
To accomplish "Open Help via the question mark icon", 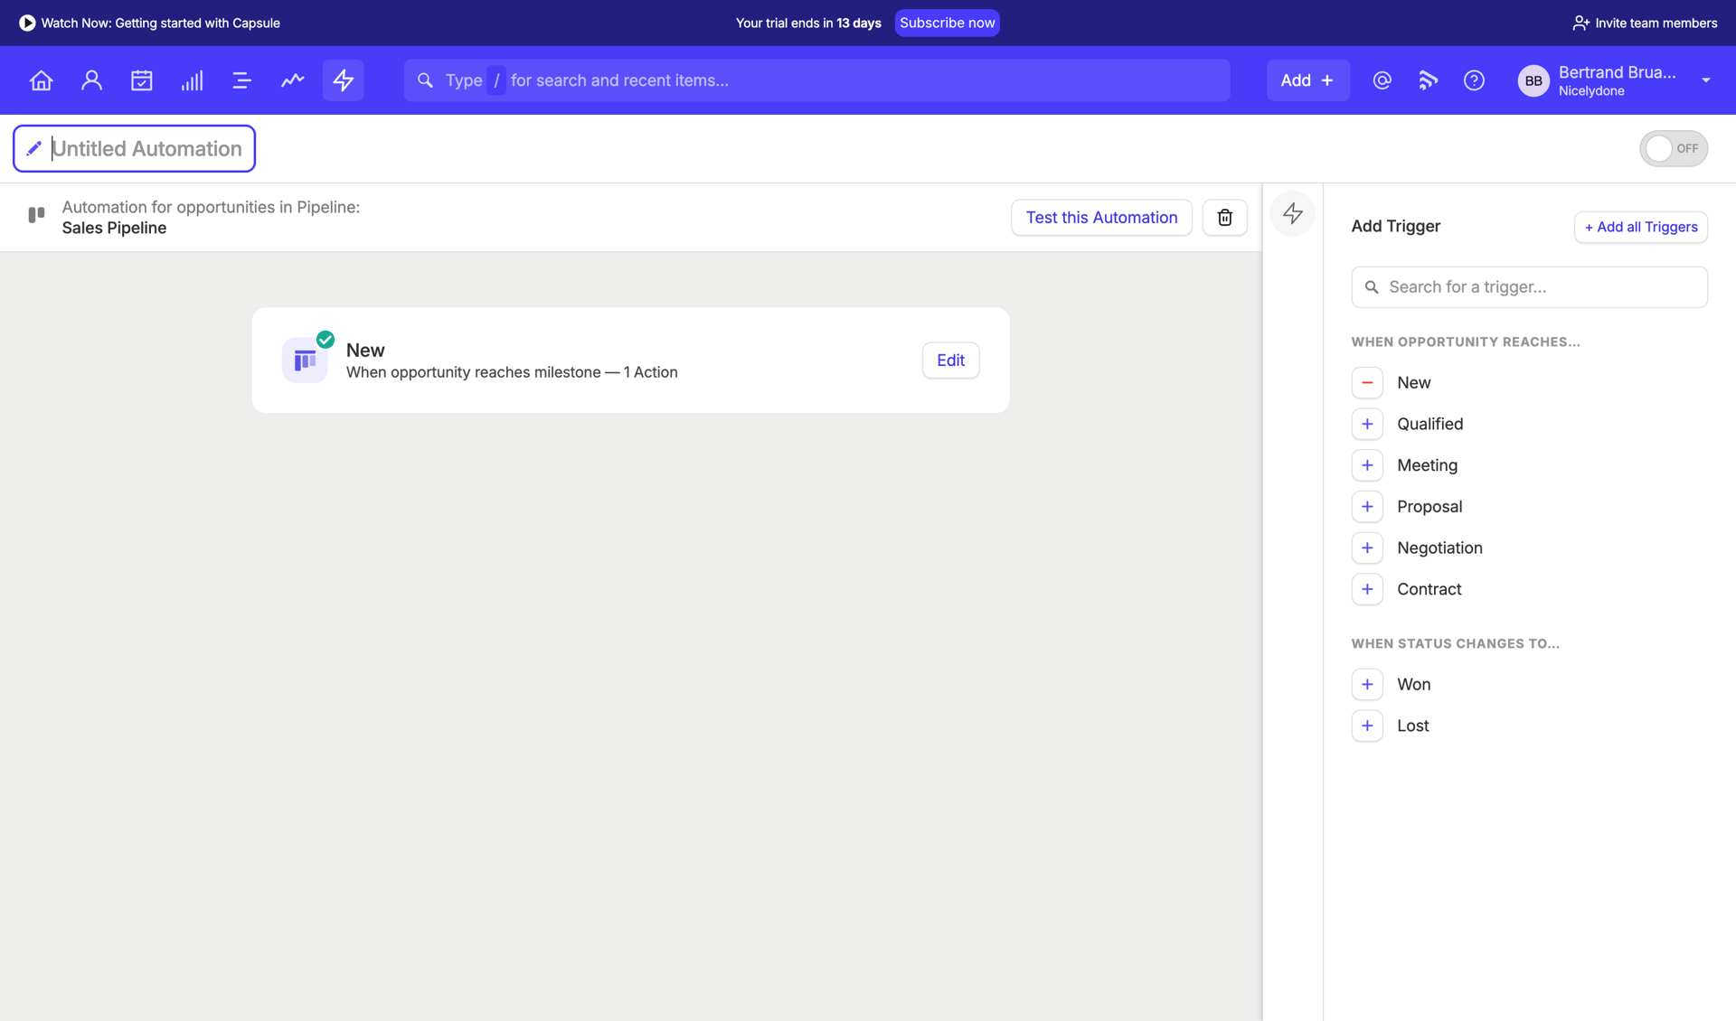I will (x=1473, y=80).
